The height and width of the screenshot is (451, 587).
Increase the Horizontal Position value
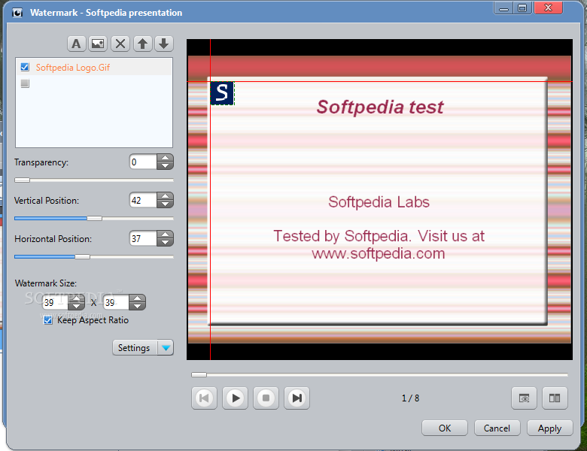pos(165,235)
